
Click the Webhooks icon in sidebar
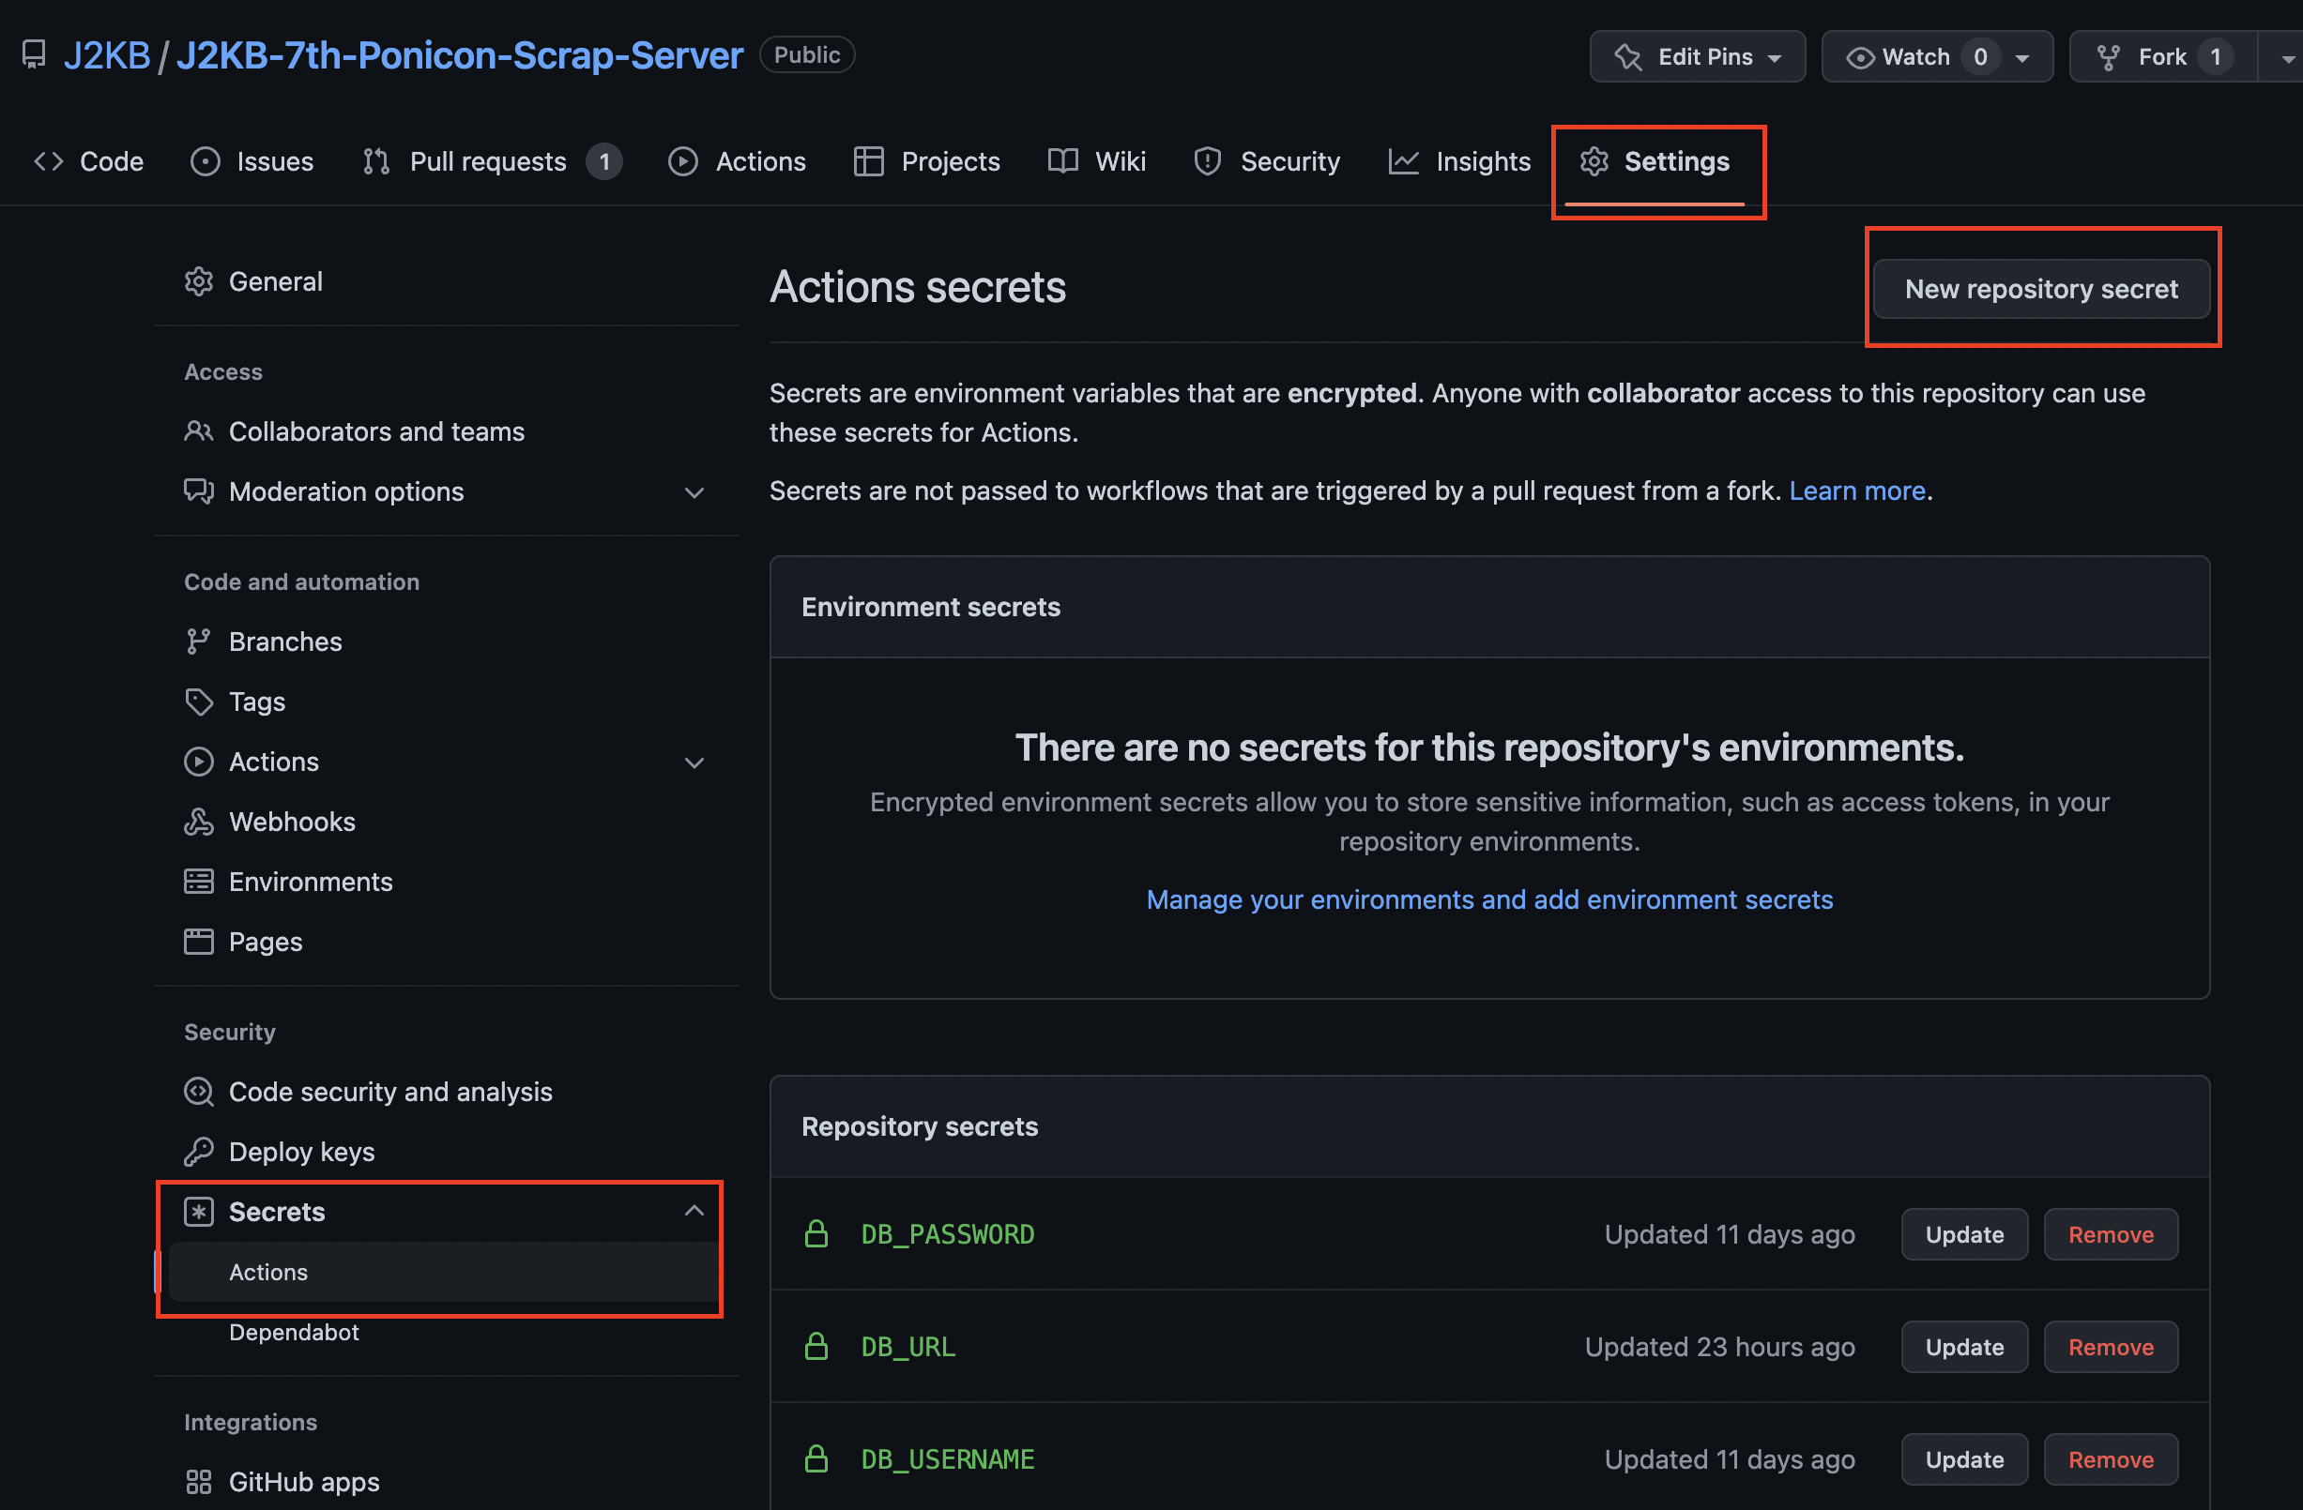click(x=198, y=822)
